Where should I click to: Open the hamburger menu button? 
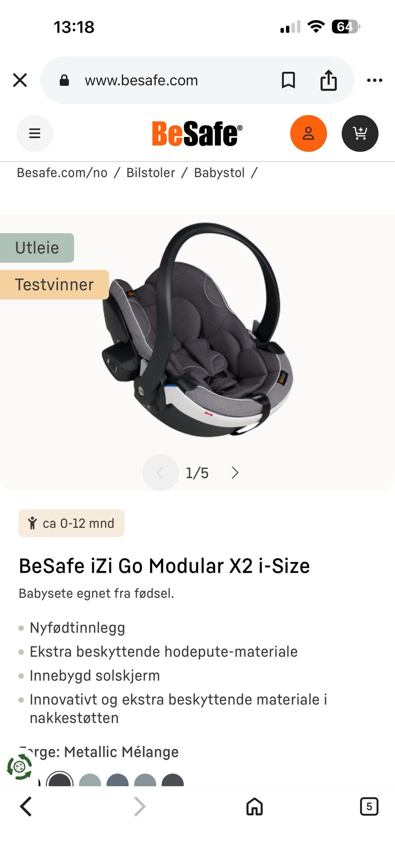[x=35, y=133]
